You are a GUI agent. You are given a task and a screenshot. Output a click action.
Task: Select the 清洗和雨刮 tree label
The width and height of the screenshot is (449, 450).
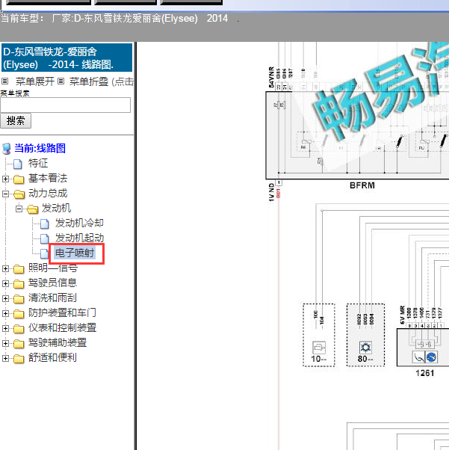[x=52, y=298]
